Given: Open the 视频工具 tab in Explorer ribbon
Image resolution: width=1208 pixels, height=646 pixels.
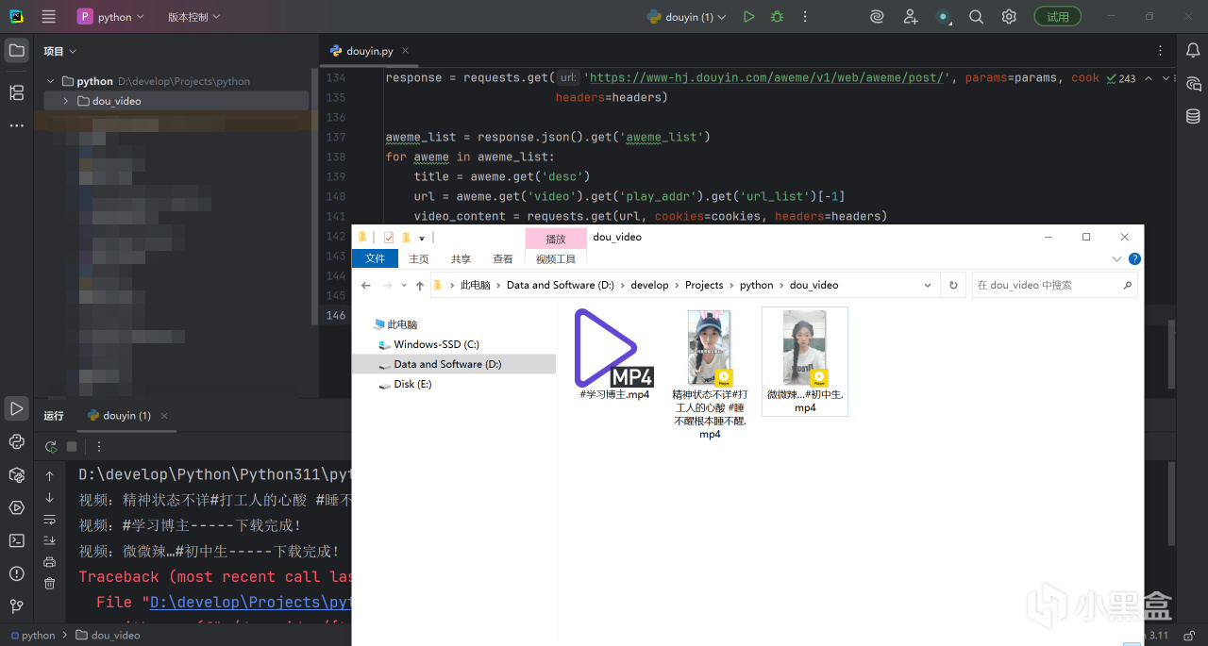Looking at the screenshot, I should (x=556, y=259).
